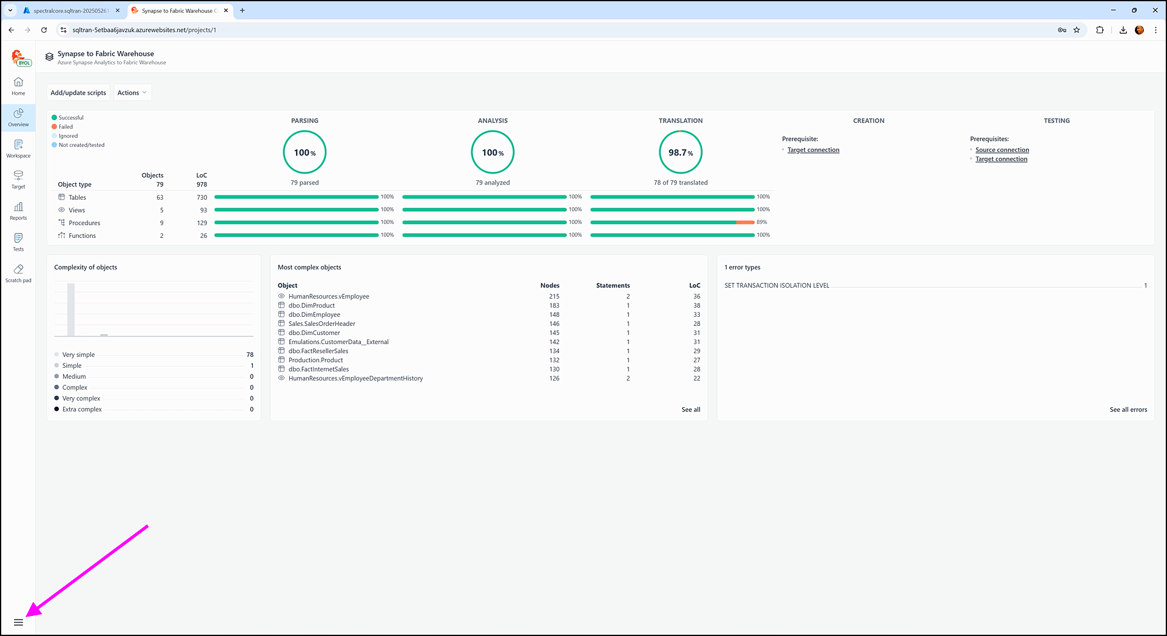Viewport: 1167px width, 636px height.
Task: Click the Procedures translation progress bar
Action: 672,223
